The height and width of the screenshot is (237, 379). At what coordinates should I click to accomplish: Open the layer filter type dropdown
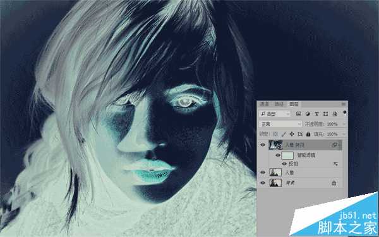(275, 114)
